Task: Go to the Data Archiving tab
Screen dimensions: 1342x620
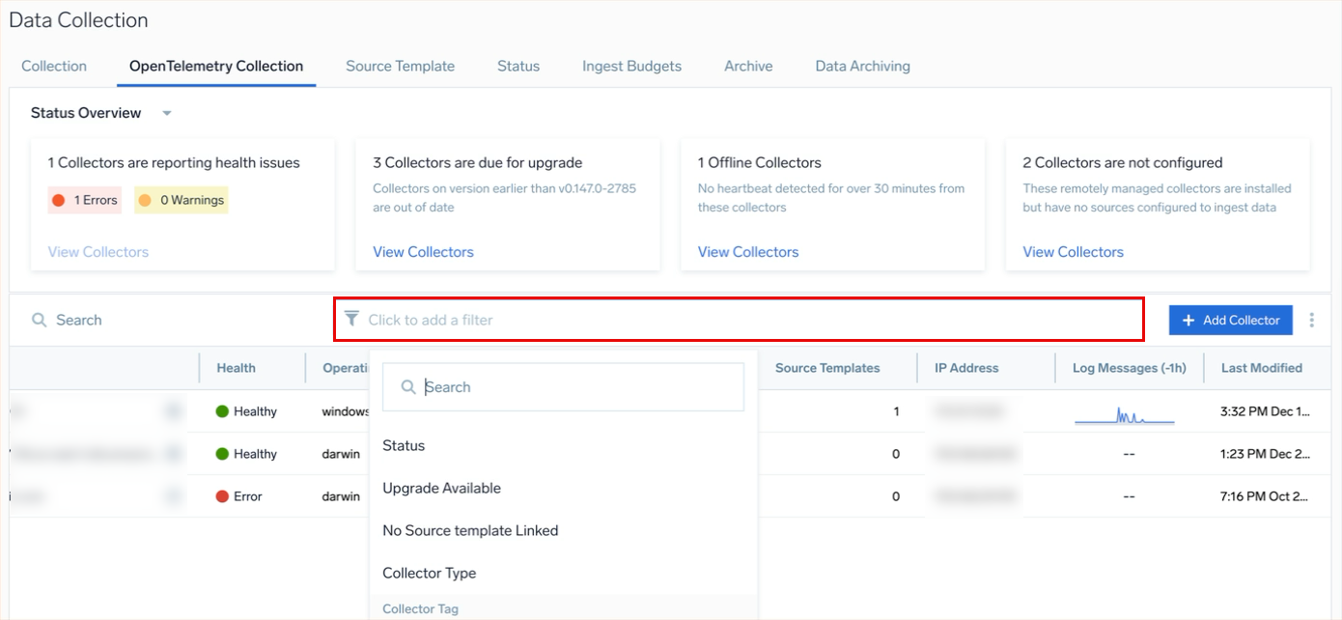Action: [x=862, y=67]
